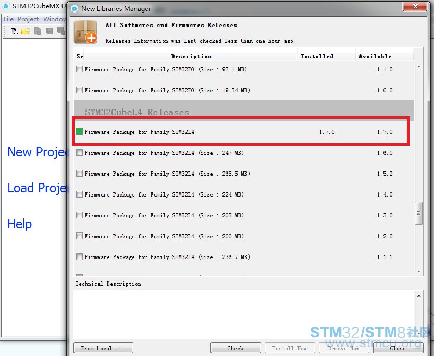Screen dimensions: 434x356
Task: Check STM32L4 package sized 203 MB
Action: pos(79,215)
